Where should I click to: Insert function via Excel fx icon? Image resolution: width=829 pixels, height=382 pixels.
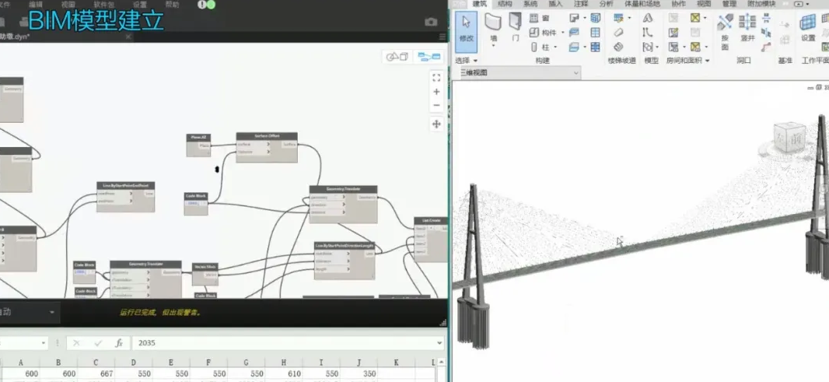[x=119, y=343]
